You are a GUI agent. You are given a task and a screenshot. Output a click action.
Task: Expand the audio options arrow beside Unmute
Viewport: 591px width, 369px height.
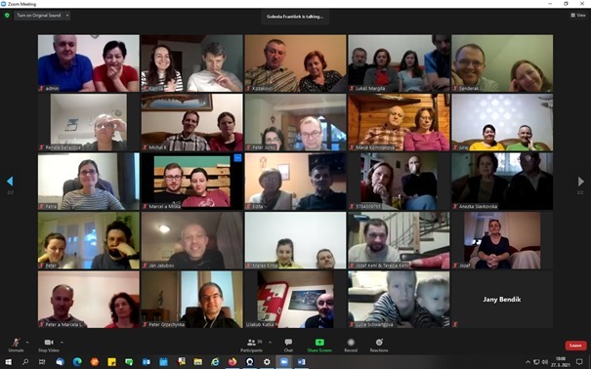[27, 343]
